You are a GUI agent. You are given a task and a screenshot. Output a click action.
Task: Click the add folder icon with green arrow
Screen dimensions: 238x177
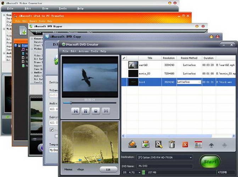pyautogui.click(x=145, y=144)
